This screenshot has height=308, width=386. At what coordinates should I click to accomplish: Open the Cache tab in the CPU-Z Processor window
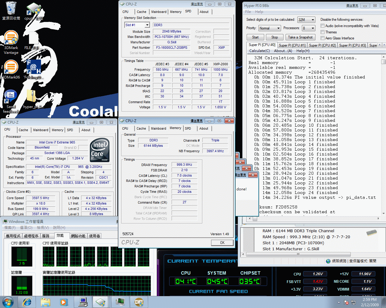[x=23, y=130]
